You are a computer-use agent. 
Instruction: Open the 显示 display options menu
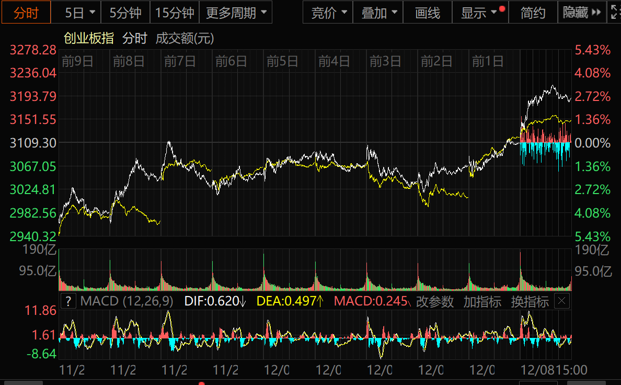(x=479, y=13)
